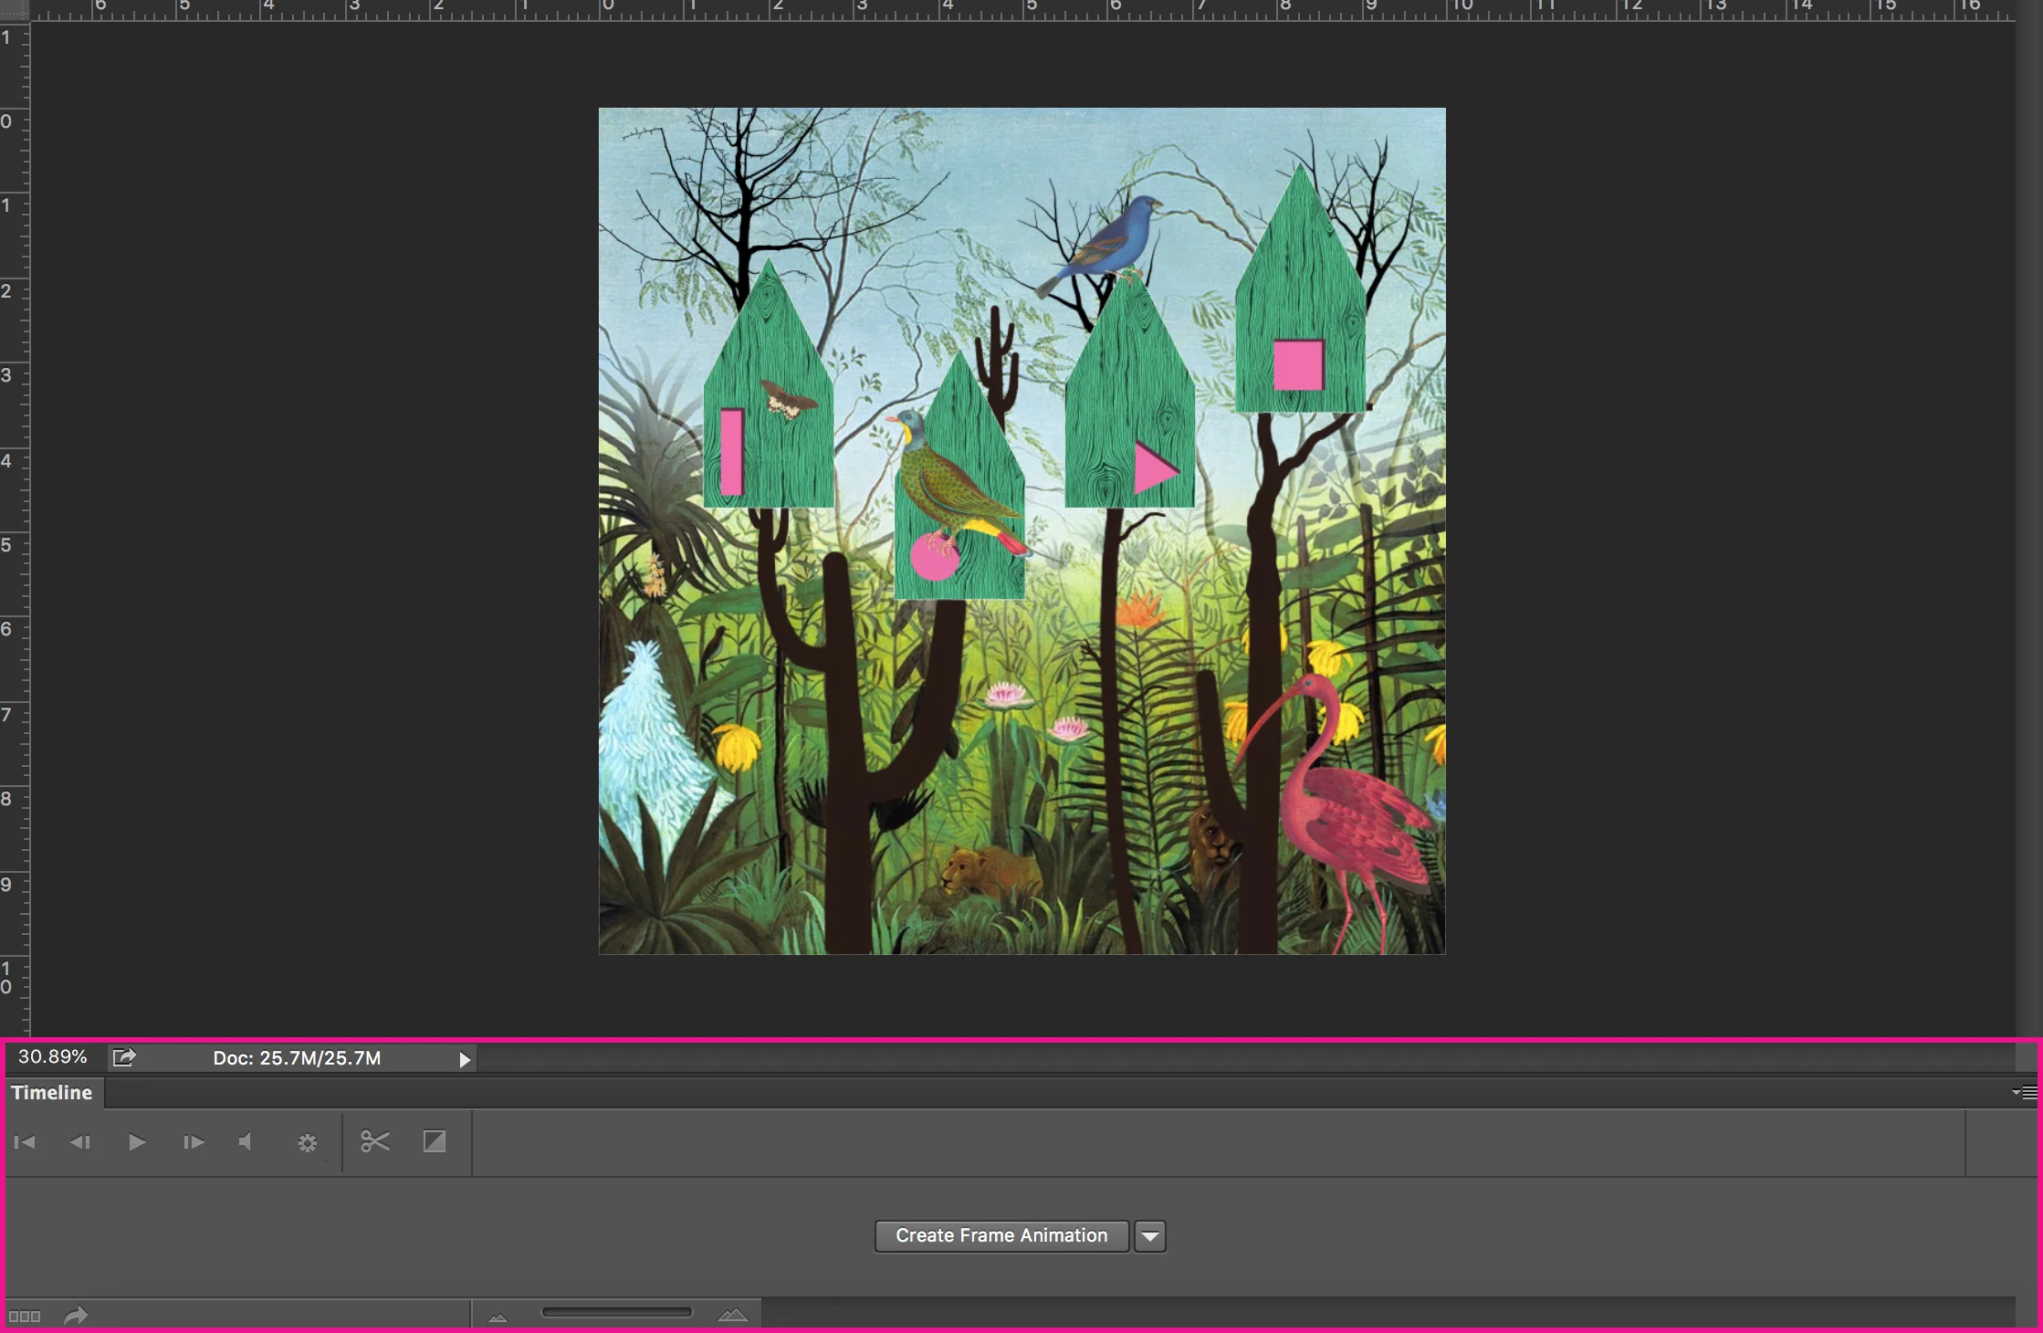Advance to the next frame
Image resolution: width=2043 pixels, height=1333 pixels.
(x=193, y=1142)
